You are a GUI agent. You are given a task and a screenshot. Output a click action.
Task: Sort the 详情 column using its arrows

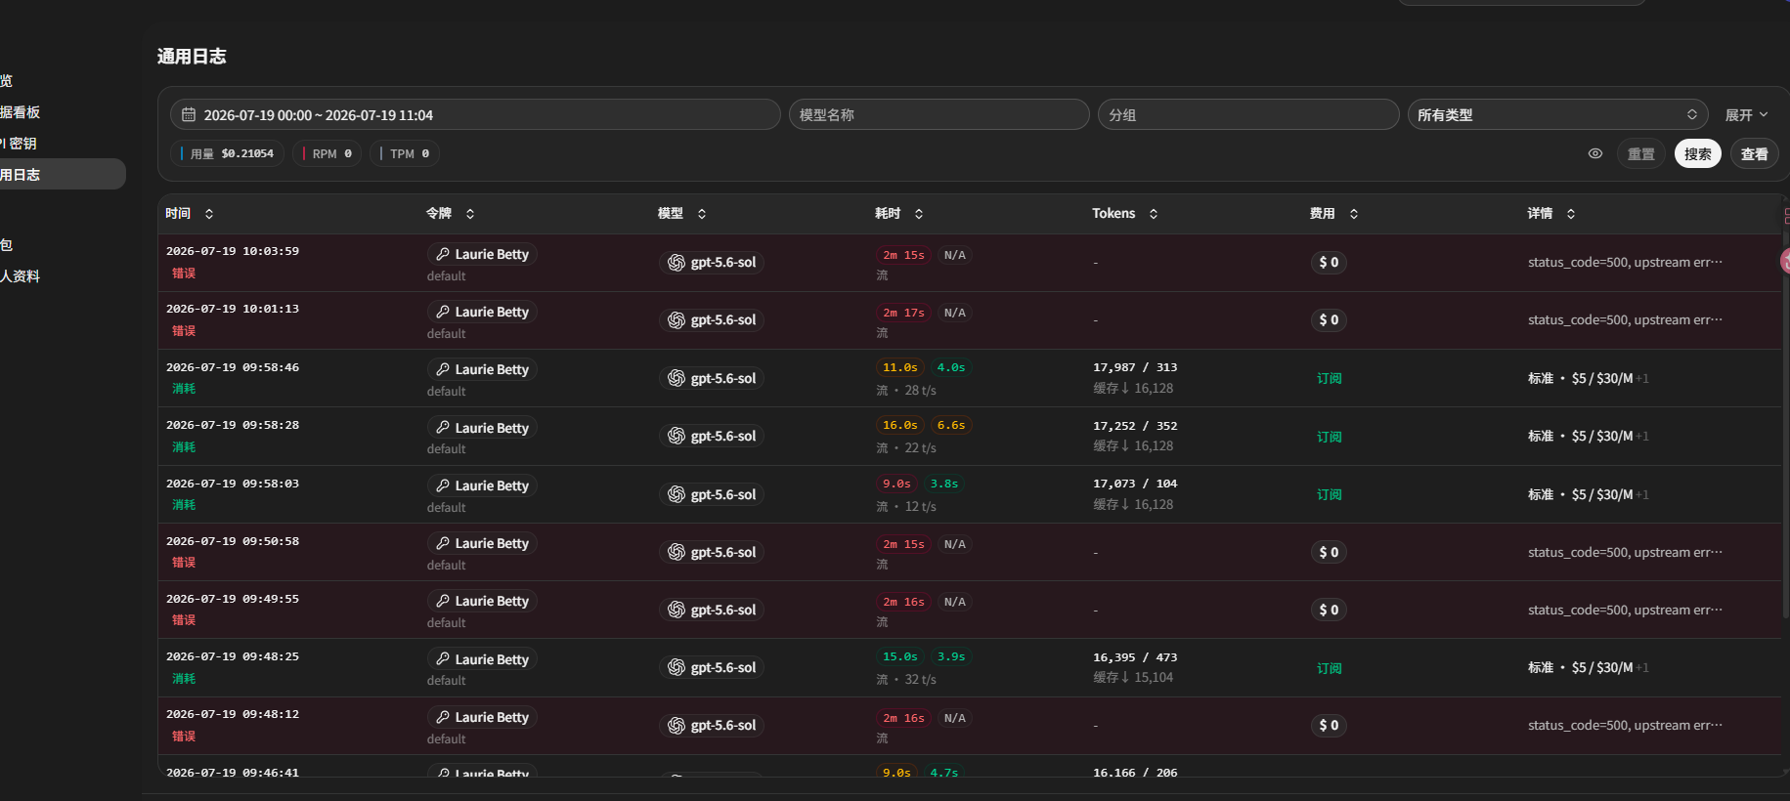tap(1571, 213)
